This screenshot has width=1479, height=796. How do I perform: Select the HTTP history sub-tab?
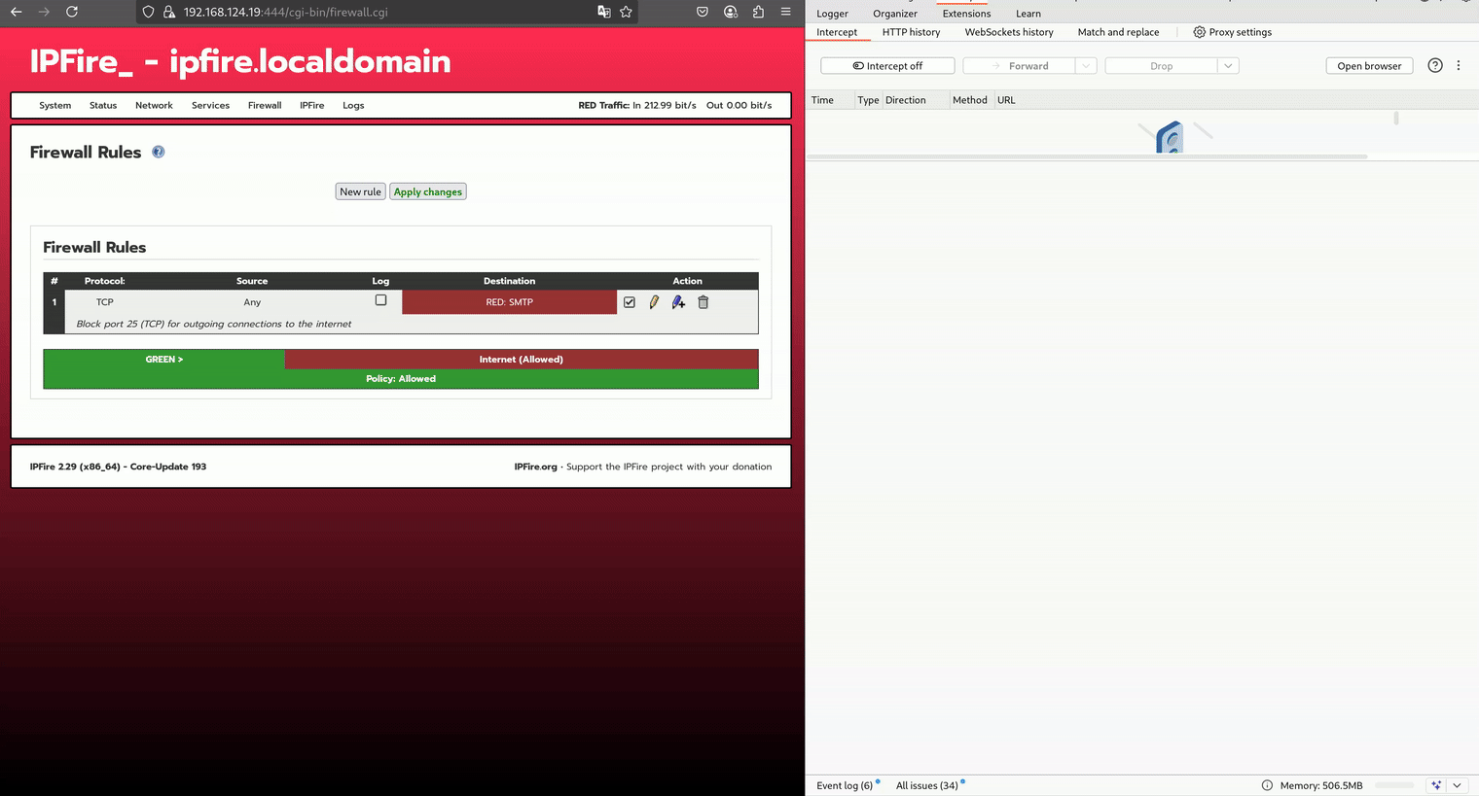coord(911,32)
